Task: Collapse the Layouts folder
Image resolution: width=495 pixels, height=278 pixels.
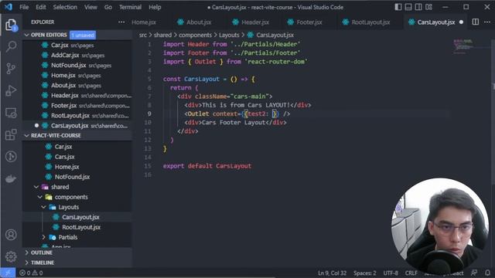Action: 44,207
